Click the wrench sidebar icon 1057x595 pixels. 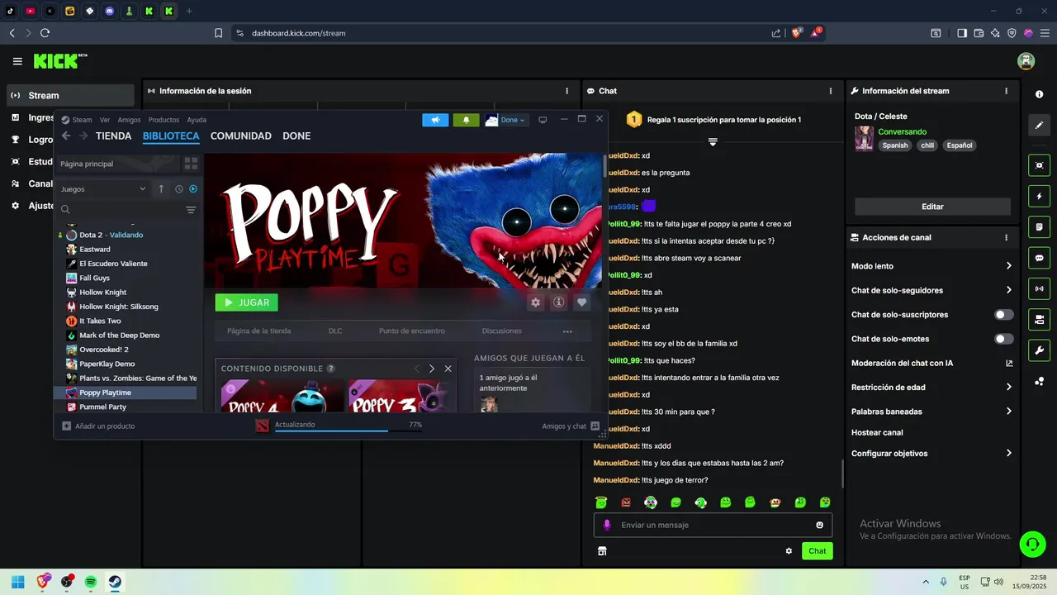(x=1039, y=350)
